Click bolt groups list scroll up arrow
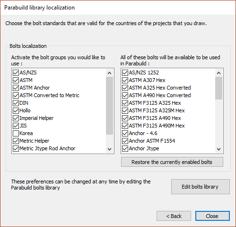Screen dimensions: 236x227 109,73
